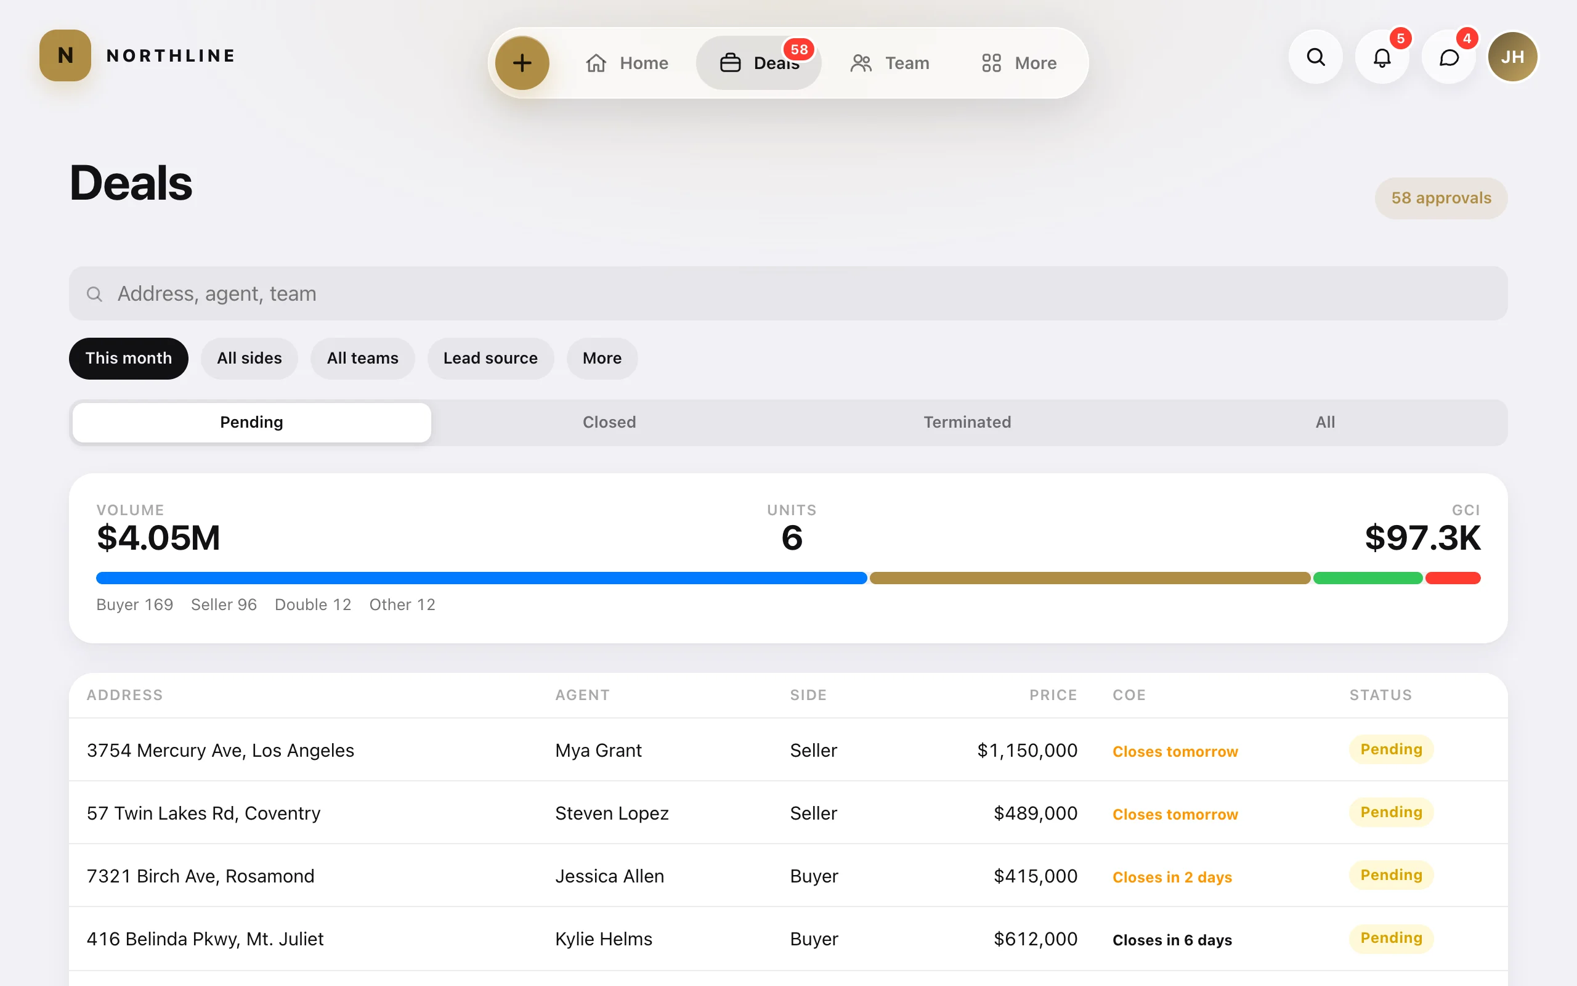Sort by the SIDE column header
The height and width of the screenshot is (986, 1577).
pyautogui.click(x=808, y=695)
